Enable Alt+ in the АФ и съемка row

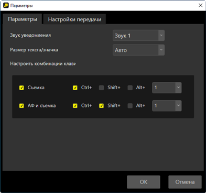tap(130, 106)
